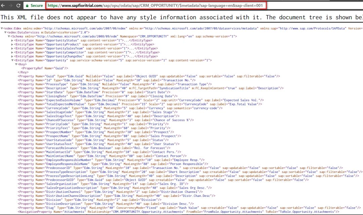Select the Property Name="ForecastRelevance" line

[94, 148]
